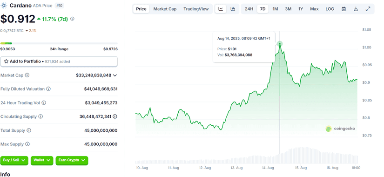Toggle LOG scale on chart
This screenshot has height=177, width=384.
(x=330, y=9)
